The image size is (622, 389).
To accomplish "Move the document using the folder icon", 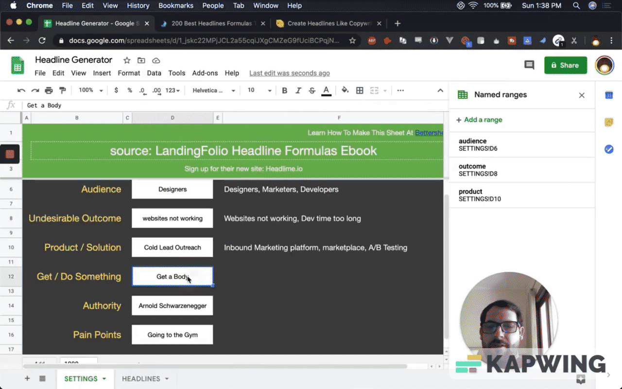I will [x=141, y=60].
